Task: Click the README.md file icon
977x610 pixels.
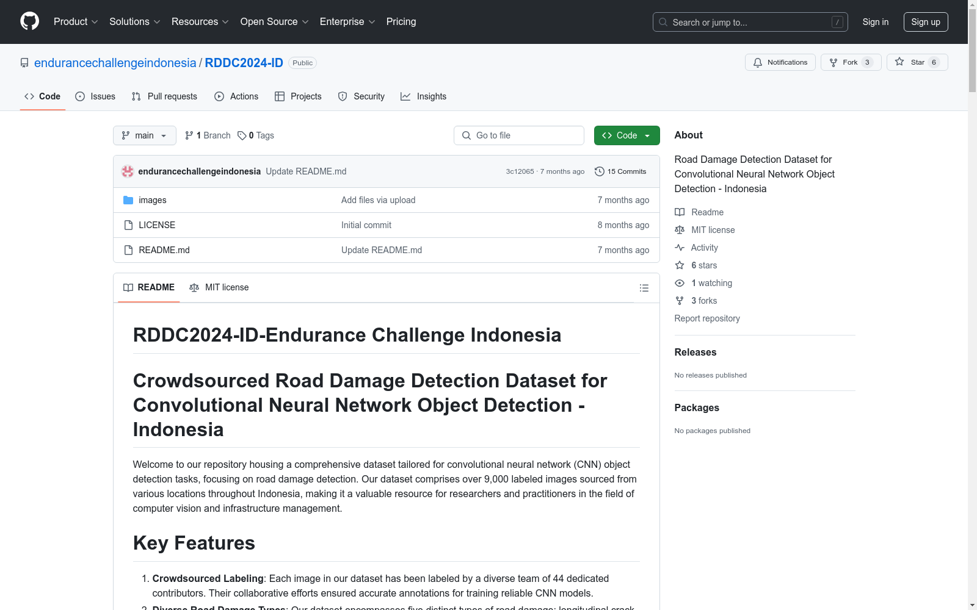Action: pyautogui.click(x=128, y=250)
